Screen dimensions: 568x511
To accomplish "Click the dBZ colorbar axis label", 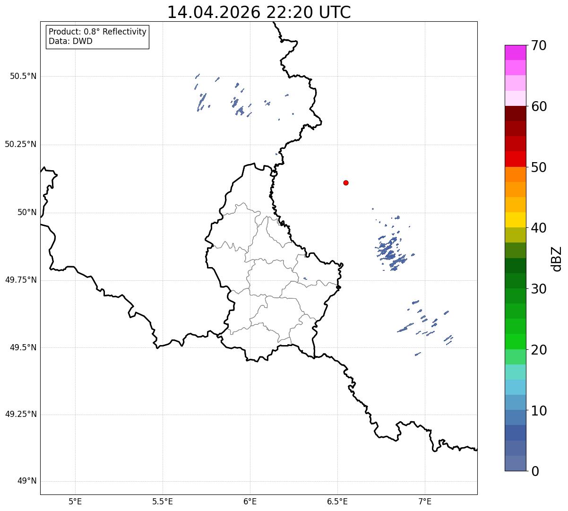I will pos(557,258).
